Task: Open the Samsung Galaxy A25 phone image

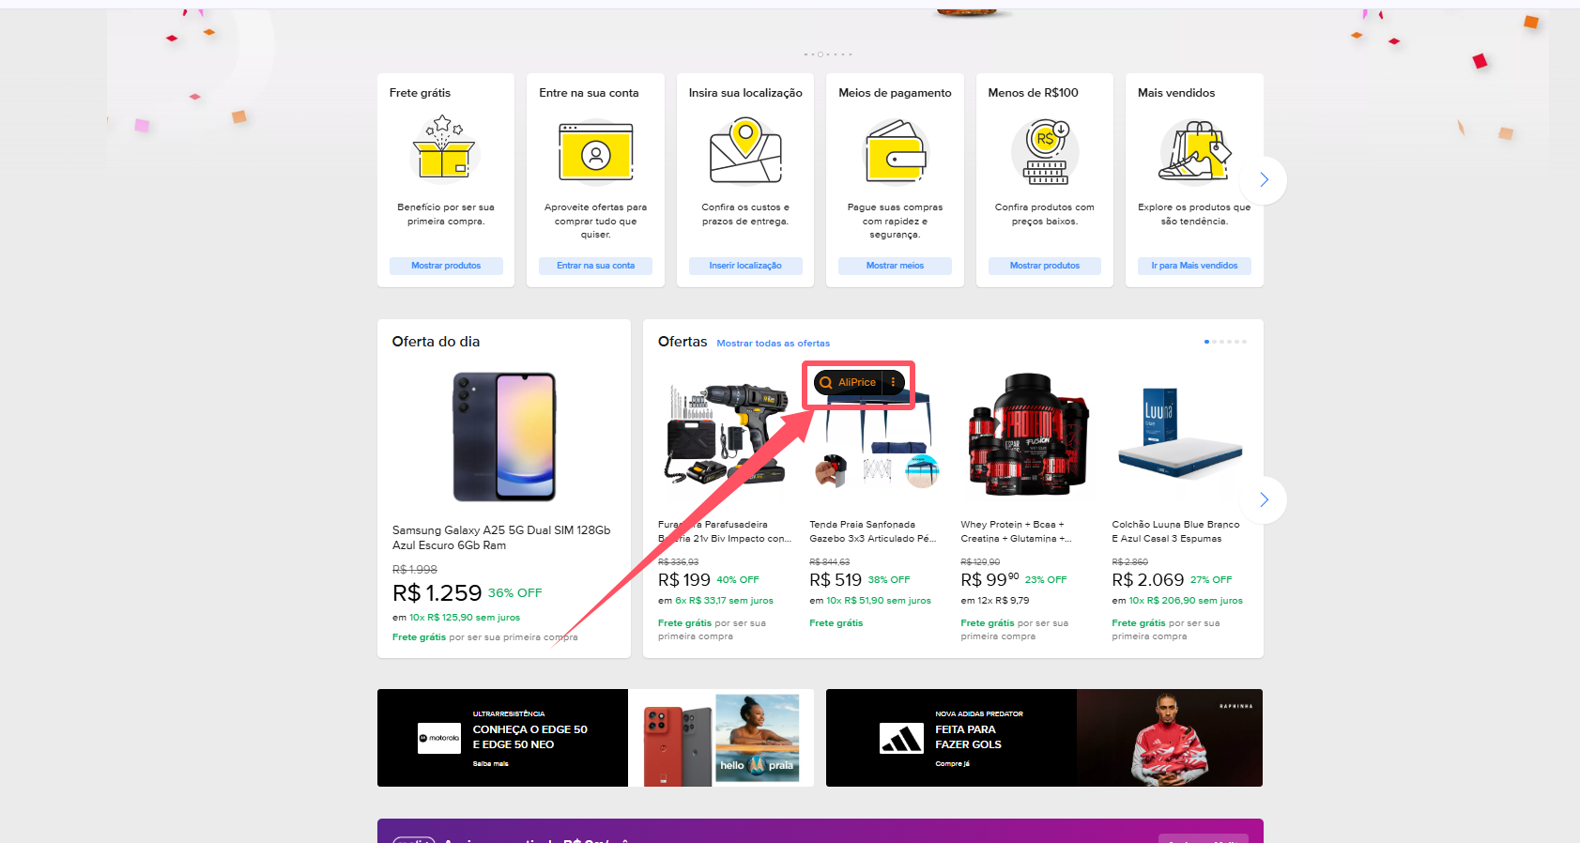Action: point(504,437)
